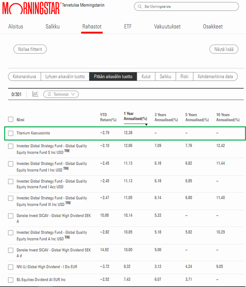Check the Danske Global High Dividend SEK A d checkbox
The width and height of the screenshot is (246, 287).
[11, 250]
